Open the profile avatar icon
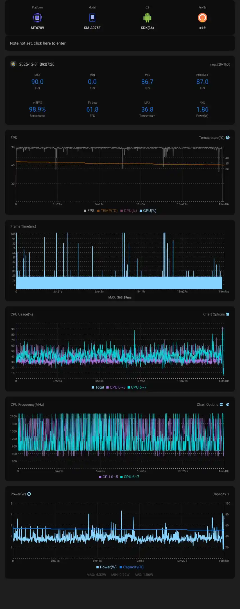The width and height of the screenshot is (240, 609). 202,18
